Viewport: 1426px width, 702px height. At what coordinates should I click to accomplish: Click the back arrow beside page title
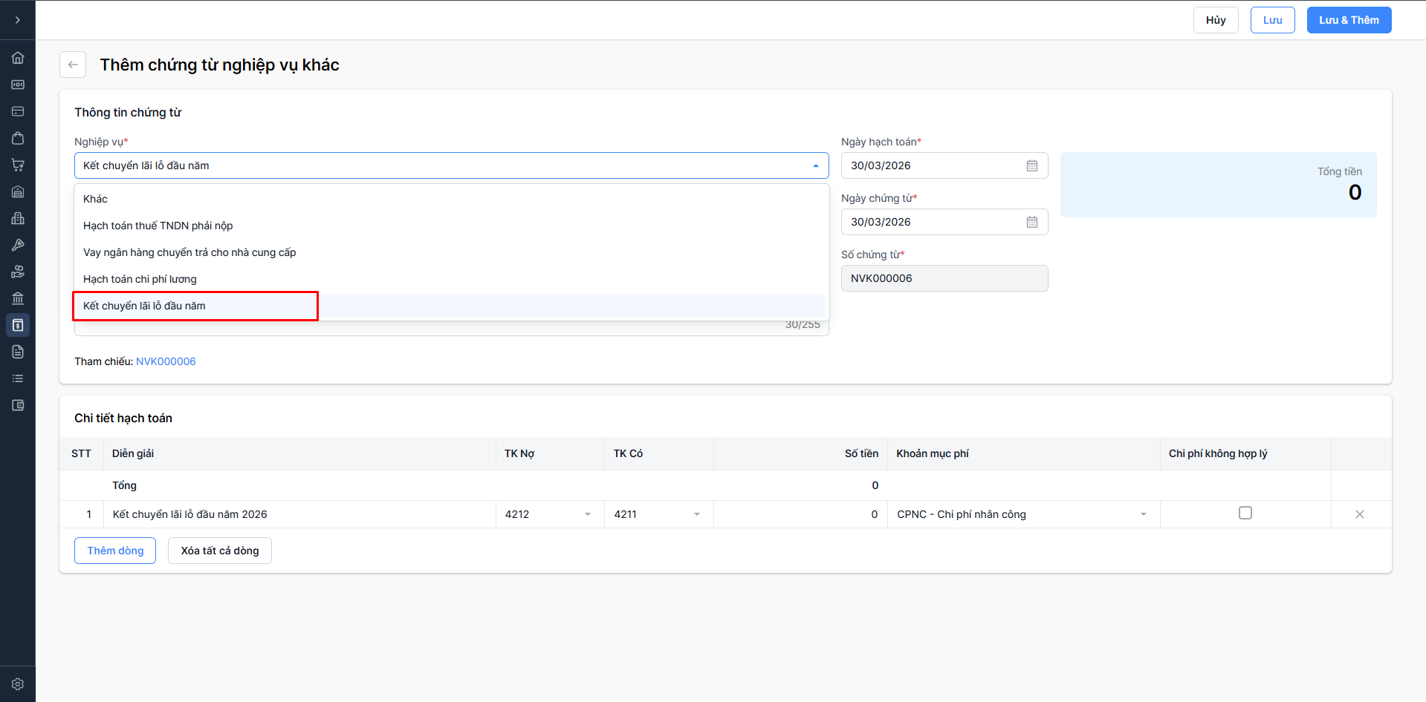[x=73, y=65]
